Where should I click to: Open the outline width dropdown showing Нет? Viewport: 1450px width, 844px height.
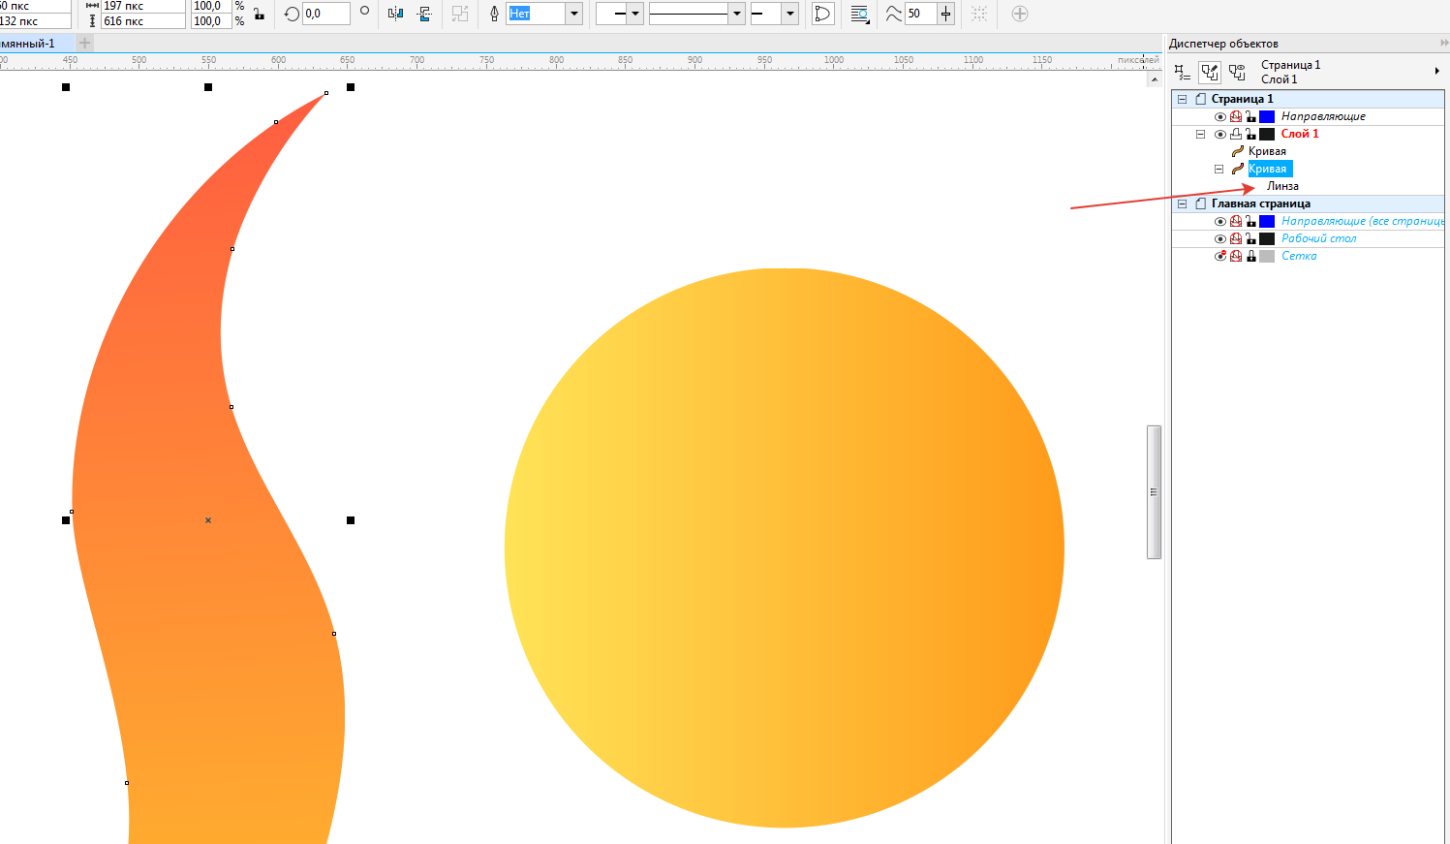(x=573, y=14)
